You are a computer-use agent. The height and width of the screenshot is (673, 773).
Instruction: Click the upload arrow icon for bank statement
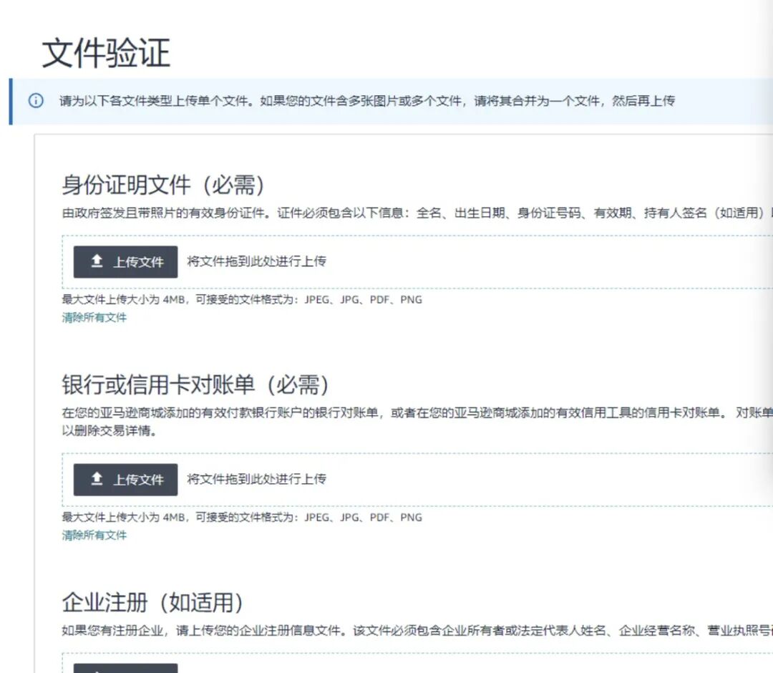point(97,480)
